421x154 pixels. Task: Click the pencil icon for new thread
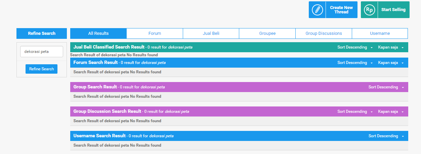point(317,10)
